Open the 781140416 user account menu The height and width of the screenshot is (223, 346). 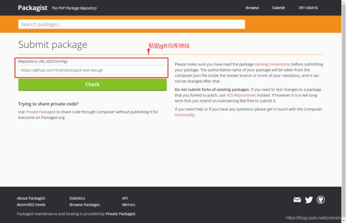pos(308,8)
